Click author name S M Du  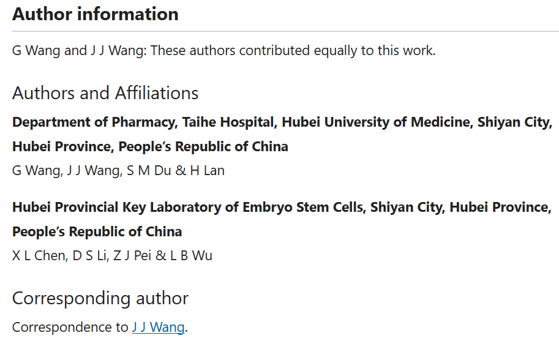tap(149, 171)
